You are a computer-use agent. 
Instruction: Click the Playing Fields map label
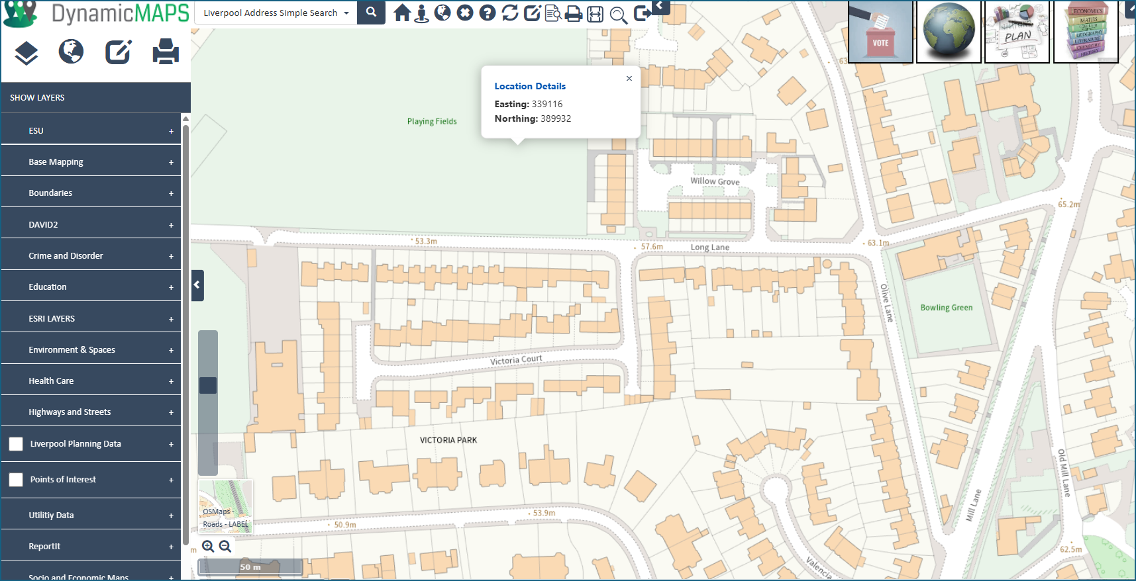tap(432, 121)
